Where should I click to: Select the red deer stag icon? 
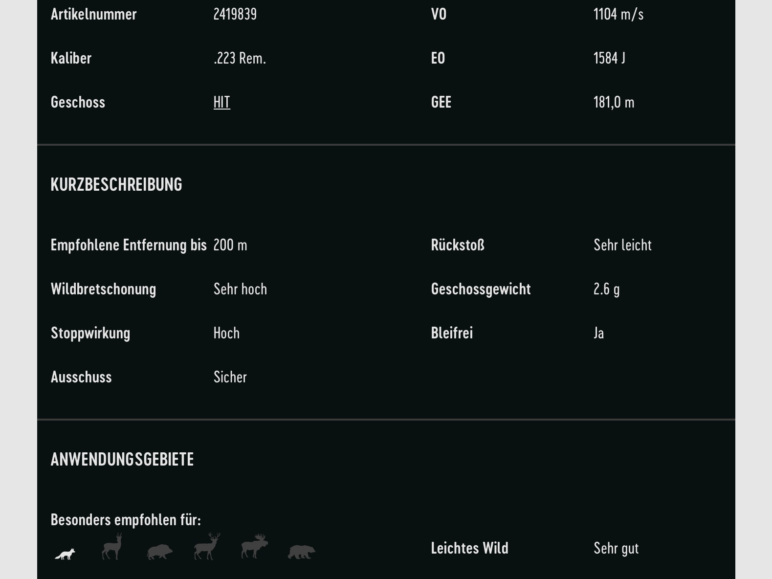click(207, 547)
